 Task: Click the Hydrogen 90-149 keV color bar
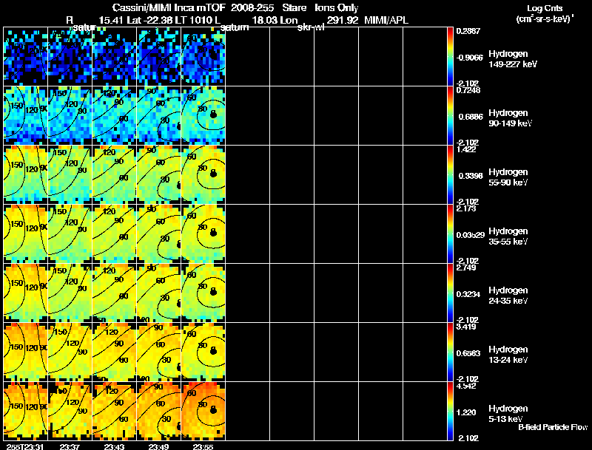pos(450,116)
